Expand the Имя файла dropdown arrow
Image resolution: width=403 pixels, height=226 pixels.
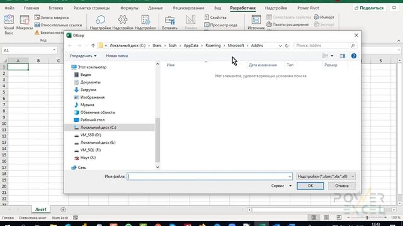pyautogui.click(x=290, y=176)
